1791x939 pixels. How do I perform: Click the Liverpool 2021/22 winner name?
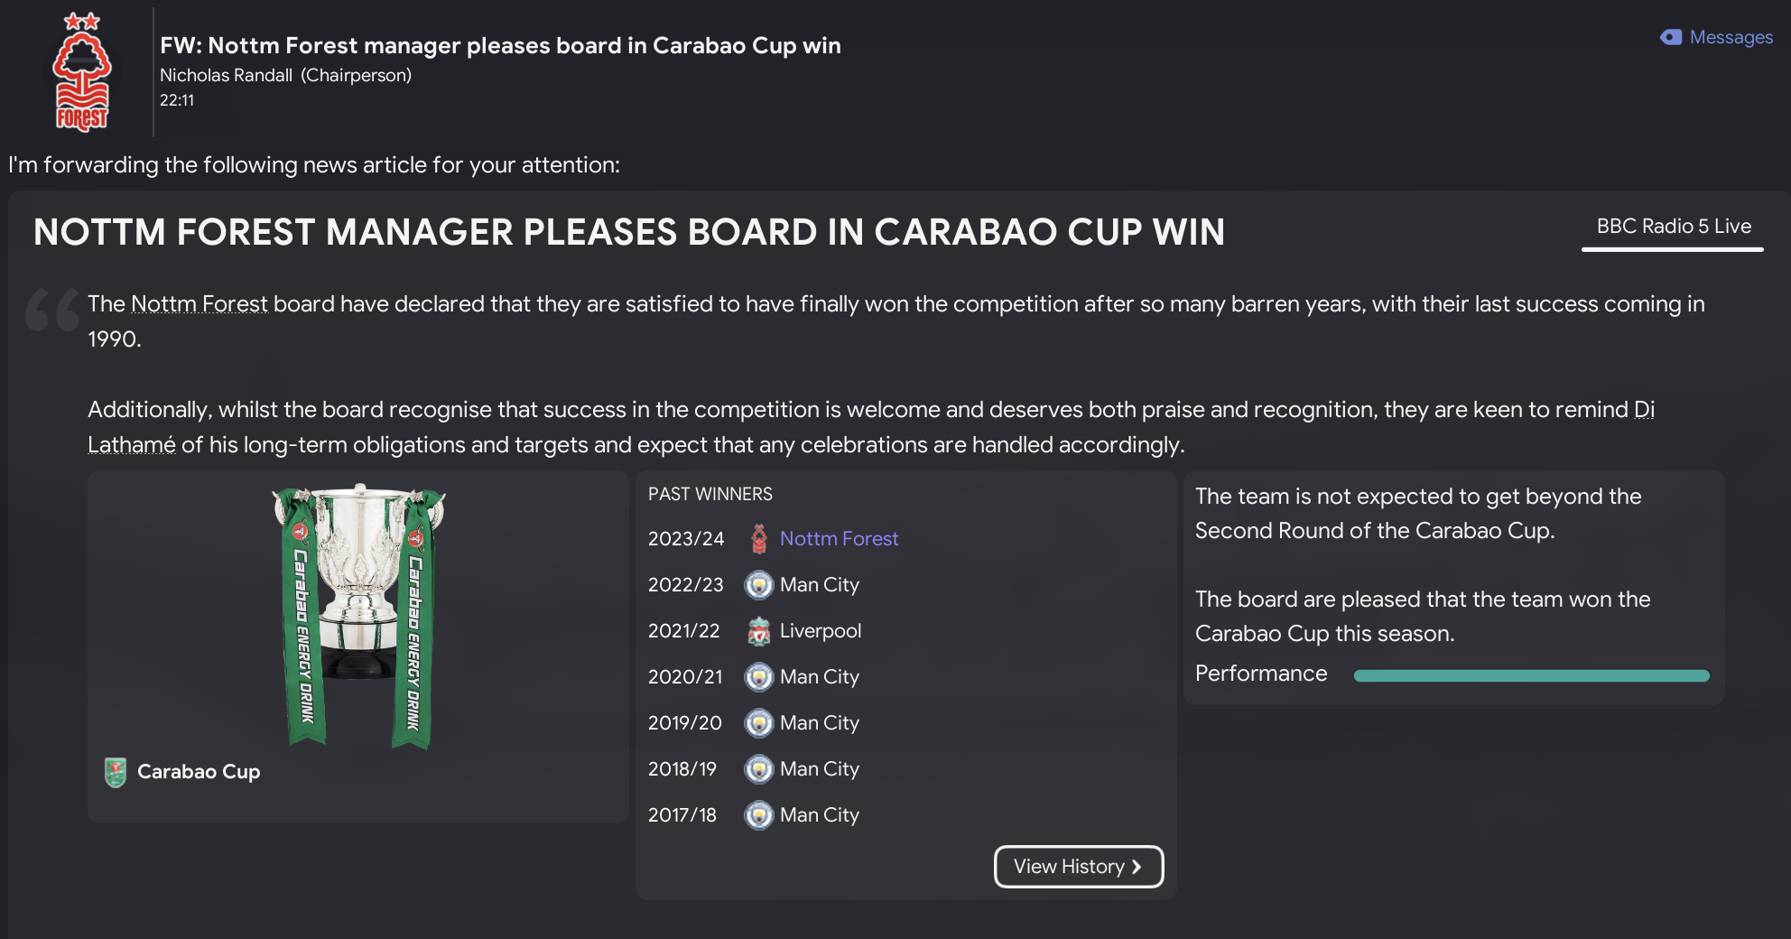(820, 631)
